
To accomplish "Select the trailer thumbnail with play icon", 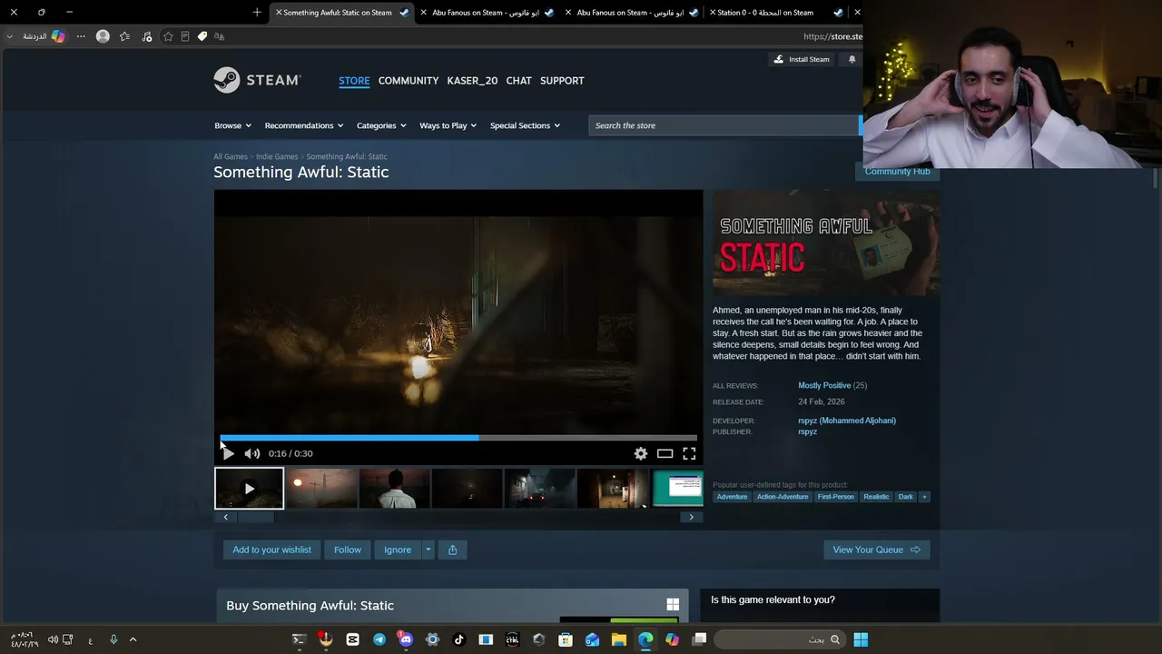I will click(x=250, y=489).
